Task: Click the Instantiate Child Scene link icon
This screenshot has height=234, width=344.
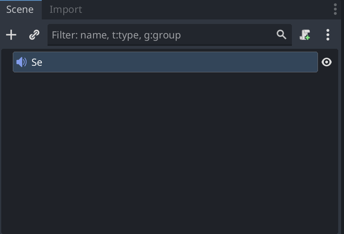Action: tap(34, 35)
